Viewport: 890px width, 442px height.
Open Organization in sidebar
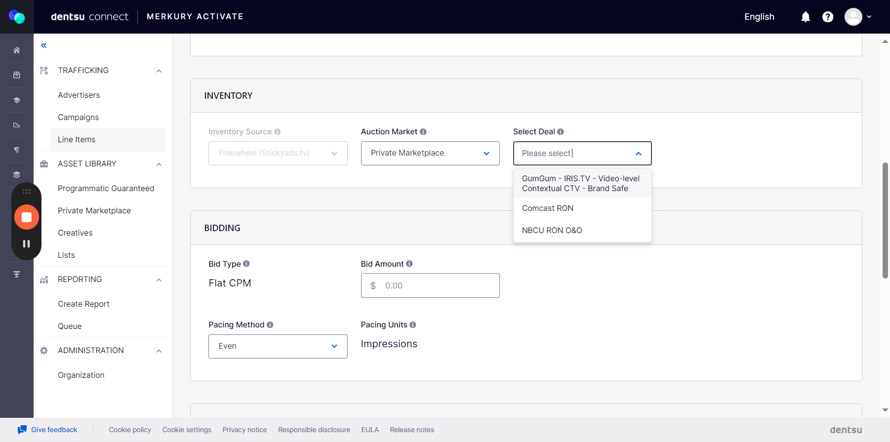tap(81, 375)
